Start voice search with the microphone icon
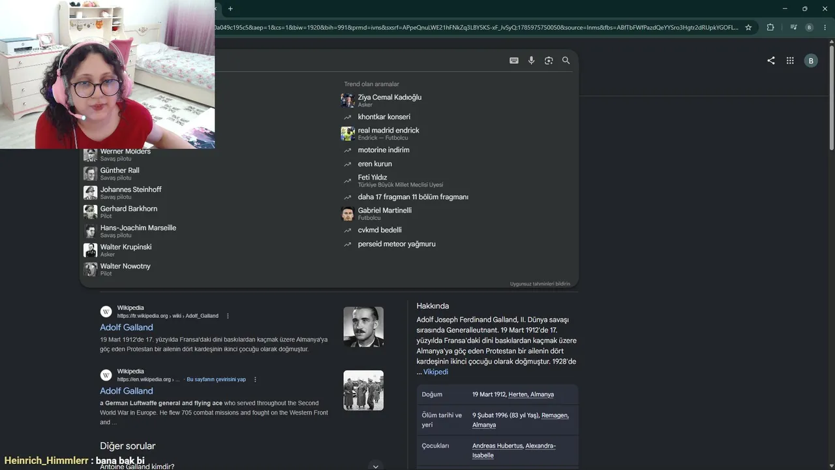This screenshot has height=470, width=835. 532,61
